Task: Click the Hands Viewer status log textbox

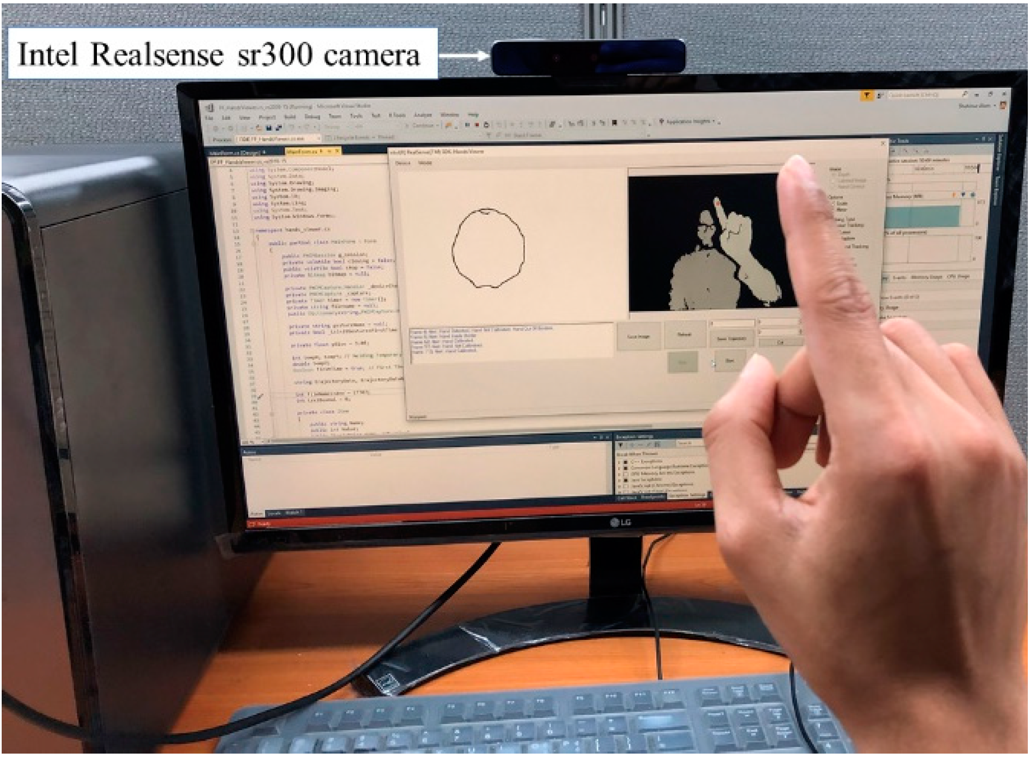Action: (511, 341)
